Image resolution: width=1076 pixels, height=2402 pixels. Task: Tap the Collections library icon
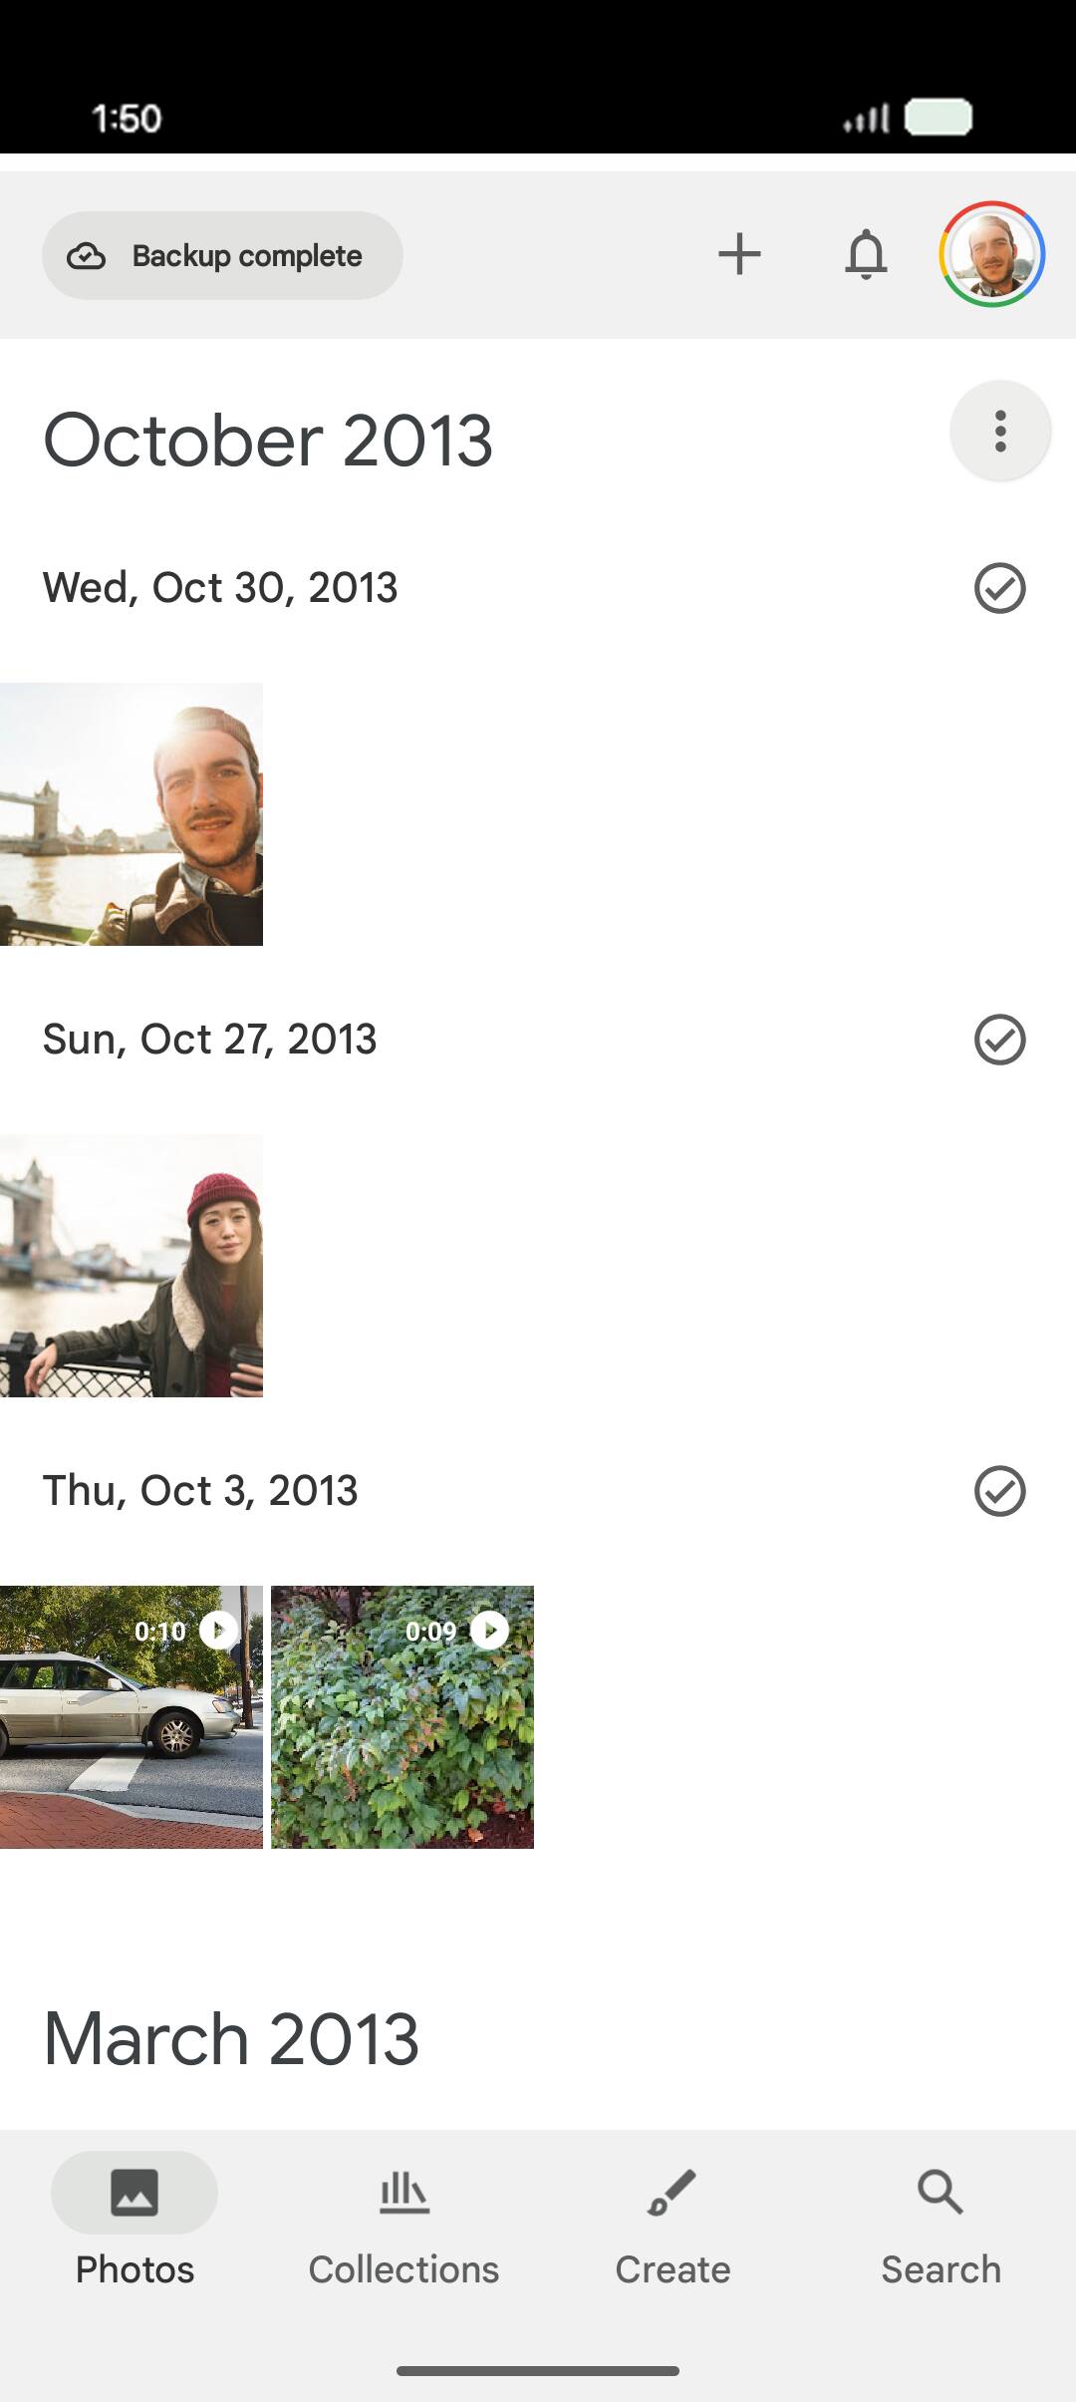coord(403,2192)
